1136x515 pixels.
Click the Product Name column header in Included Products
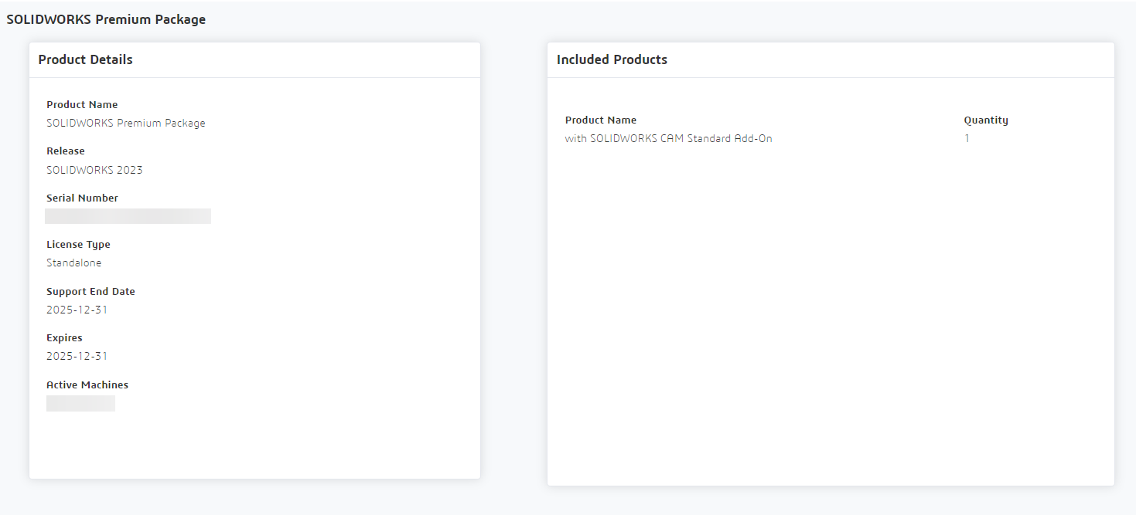[x=601, y=120]
